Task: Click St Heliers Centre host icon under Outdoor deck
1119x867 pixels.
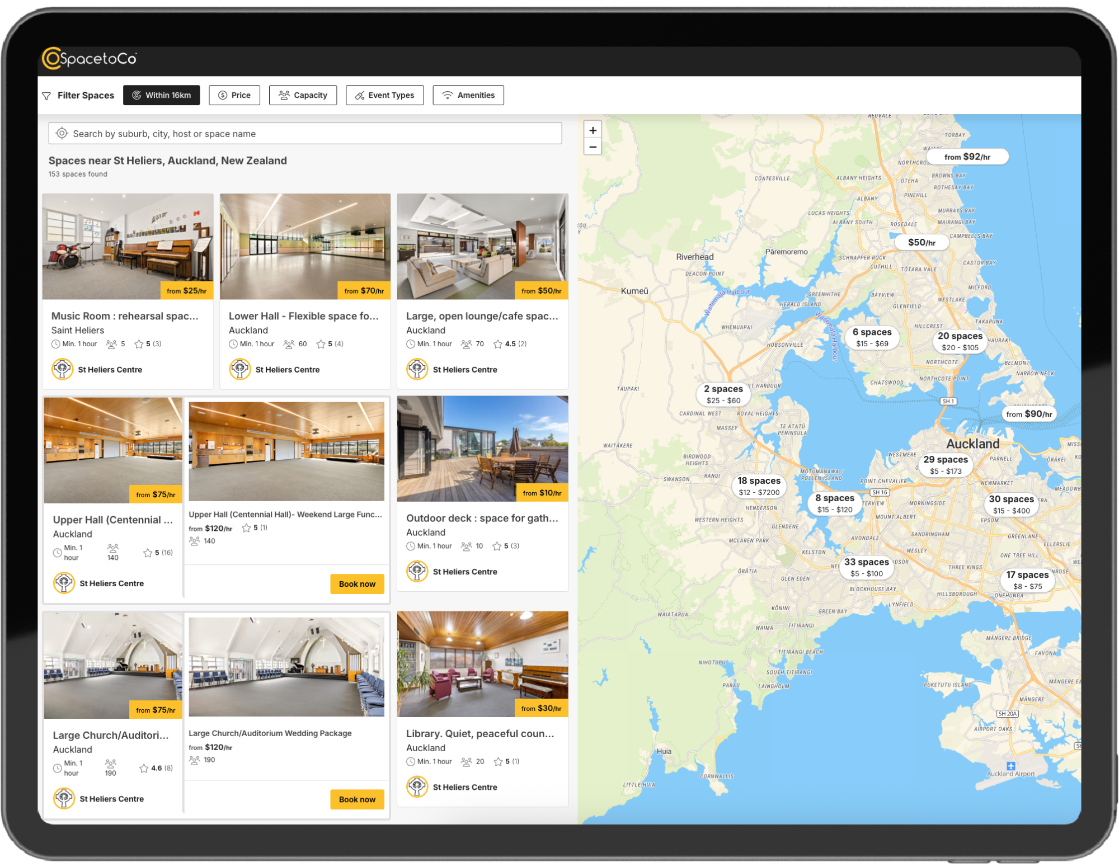Action: [x=417, y=571]
